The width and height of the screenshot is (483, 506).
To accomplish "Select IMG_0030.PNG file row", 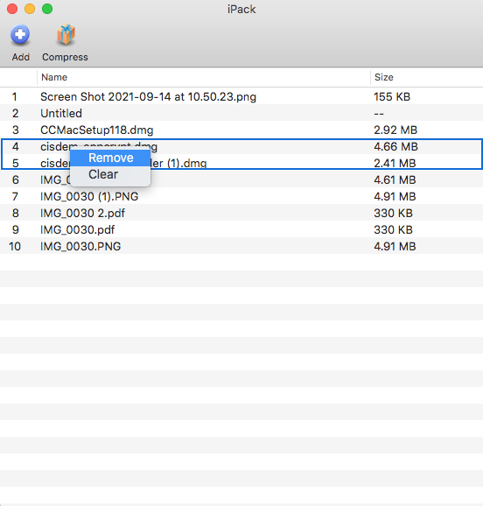I will (241, 246).
